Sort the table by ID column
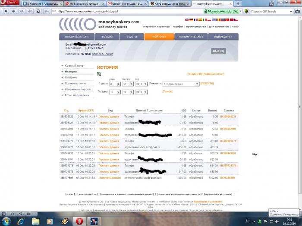Screen dimensions: 302x226 (66, 111)
